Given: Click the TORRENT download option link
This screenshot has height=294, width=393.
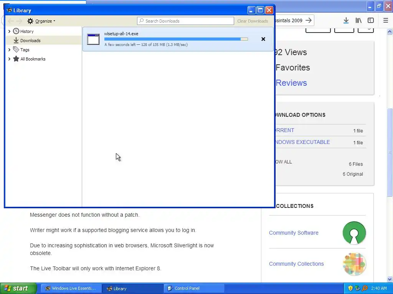Looking at the screenshot, I should point(285,130).
